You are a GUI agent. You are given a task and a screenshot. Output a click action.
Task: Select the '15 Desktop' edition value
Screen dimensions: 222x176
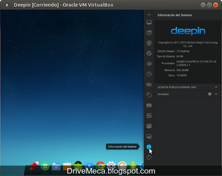(x=183, y=51)
